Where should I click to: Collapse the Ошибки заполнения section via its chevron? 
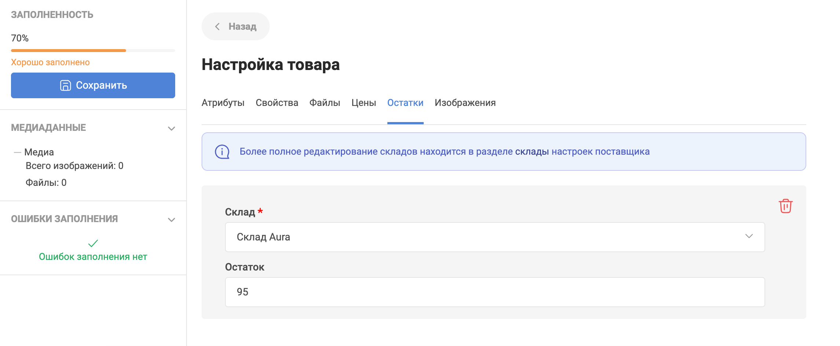click(171, 220)
